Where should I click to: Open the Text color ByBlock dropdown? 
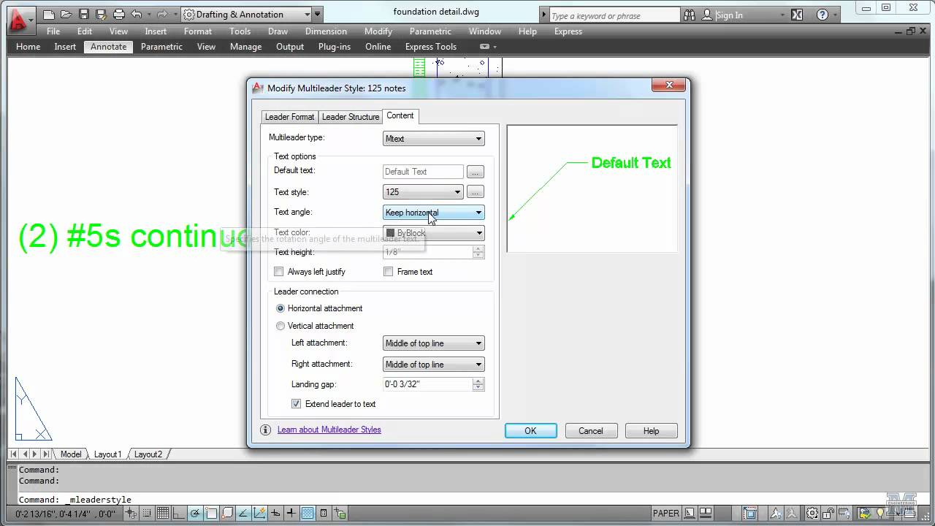tap(433, 233)
